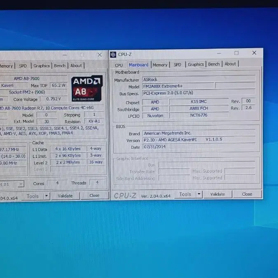This screenshot has height=278, width=278.
Task: Click the FM2A88X Extreme4+ model field
Action: pos(178,86)
